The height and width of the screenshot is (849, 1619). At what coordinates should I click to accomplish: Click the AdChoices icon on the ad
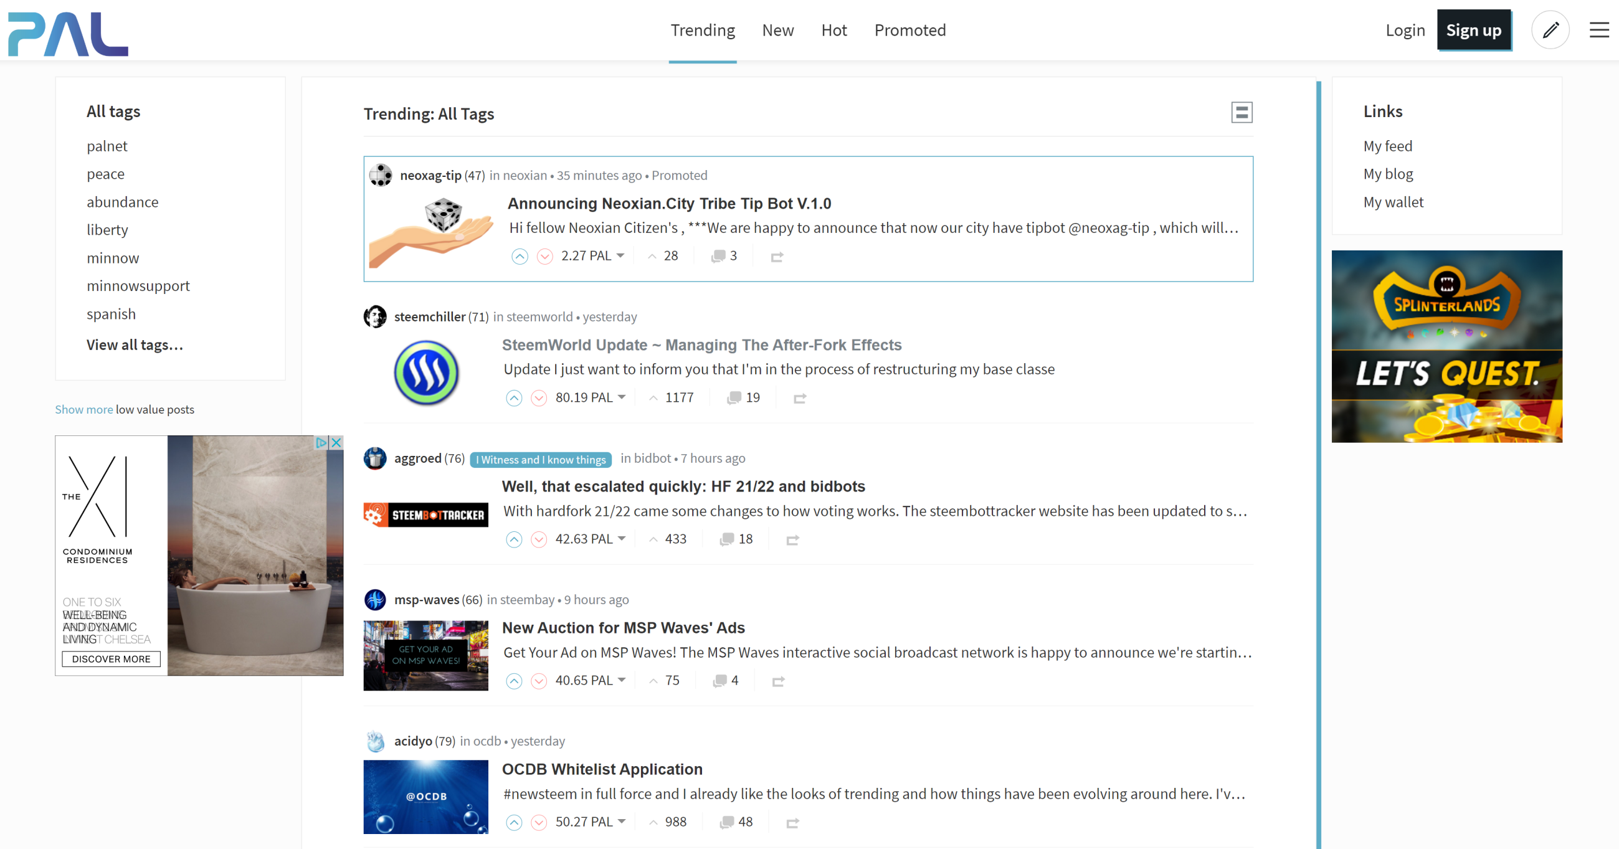(321, 442)
